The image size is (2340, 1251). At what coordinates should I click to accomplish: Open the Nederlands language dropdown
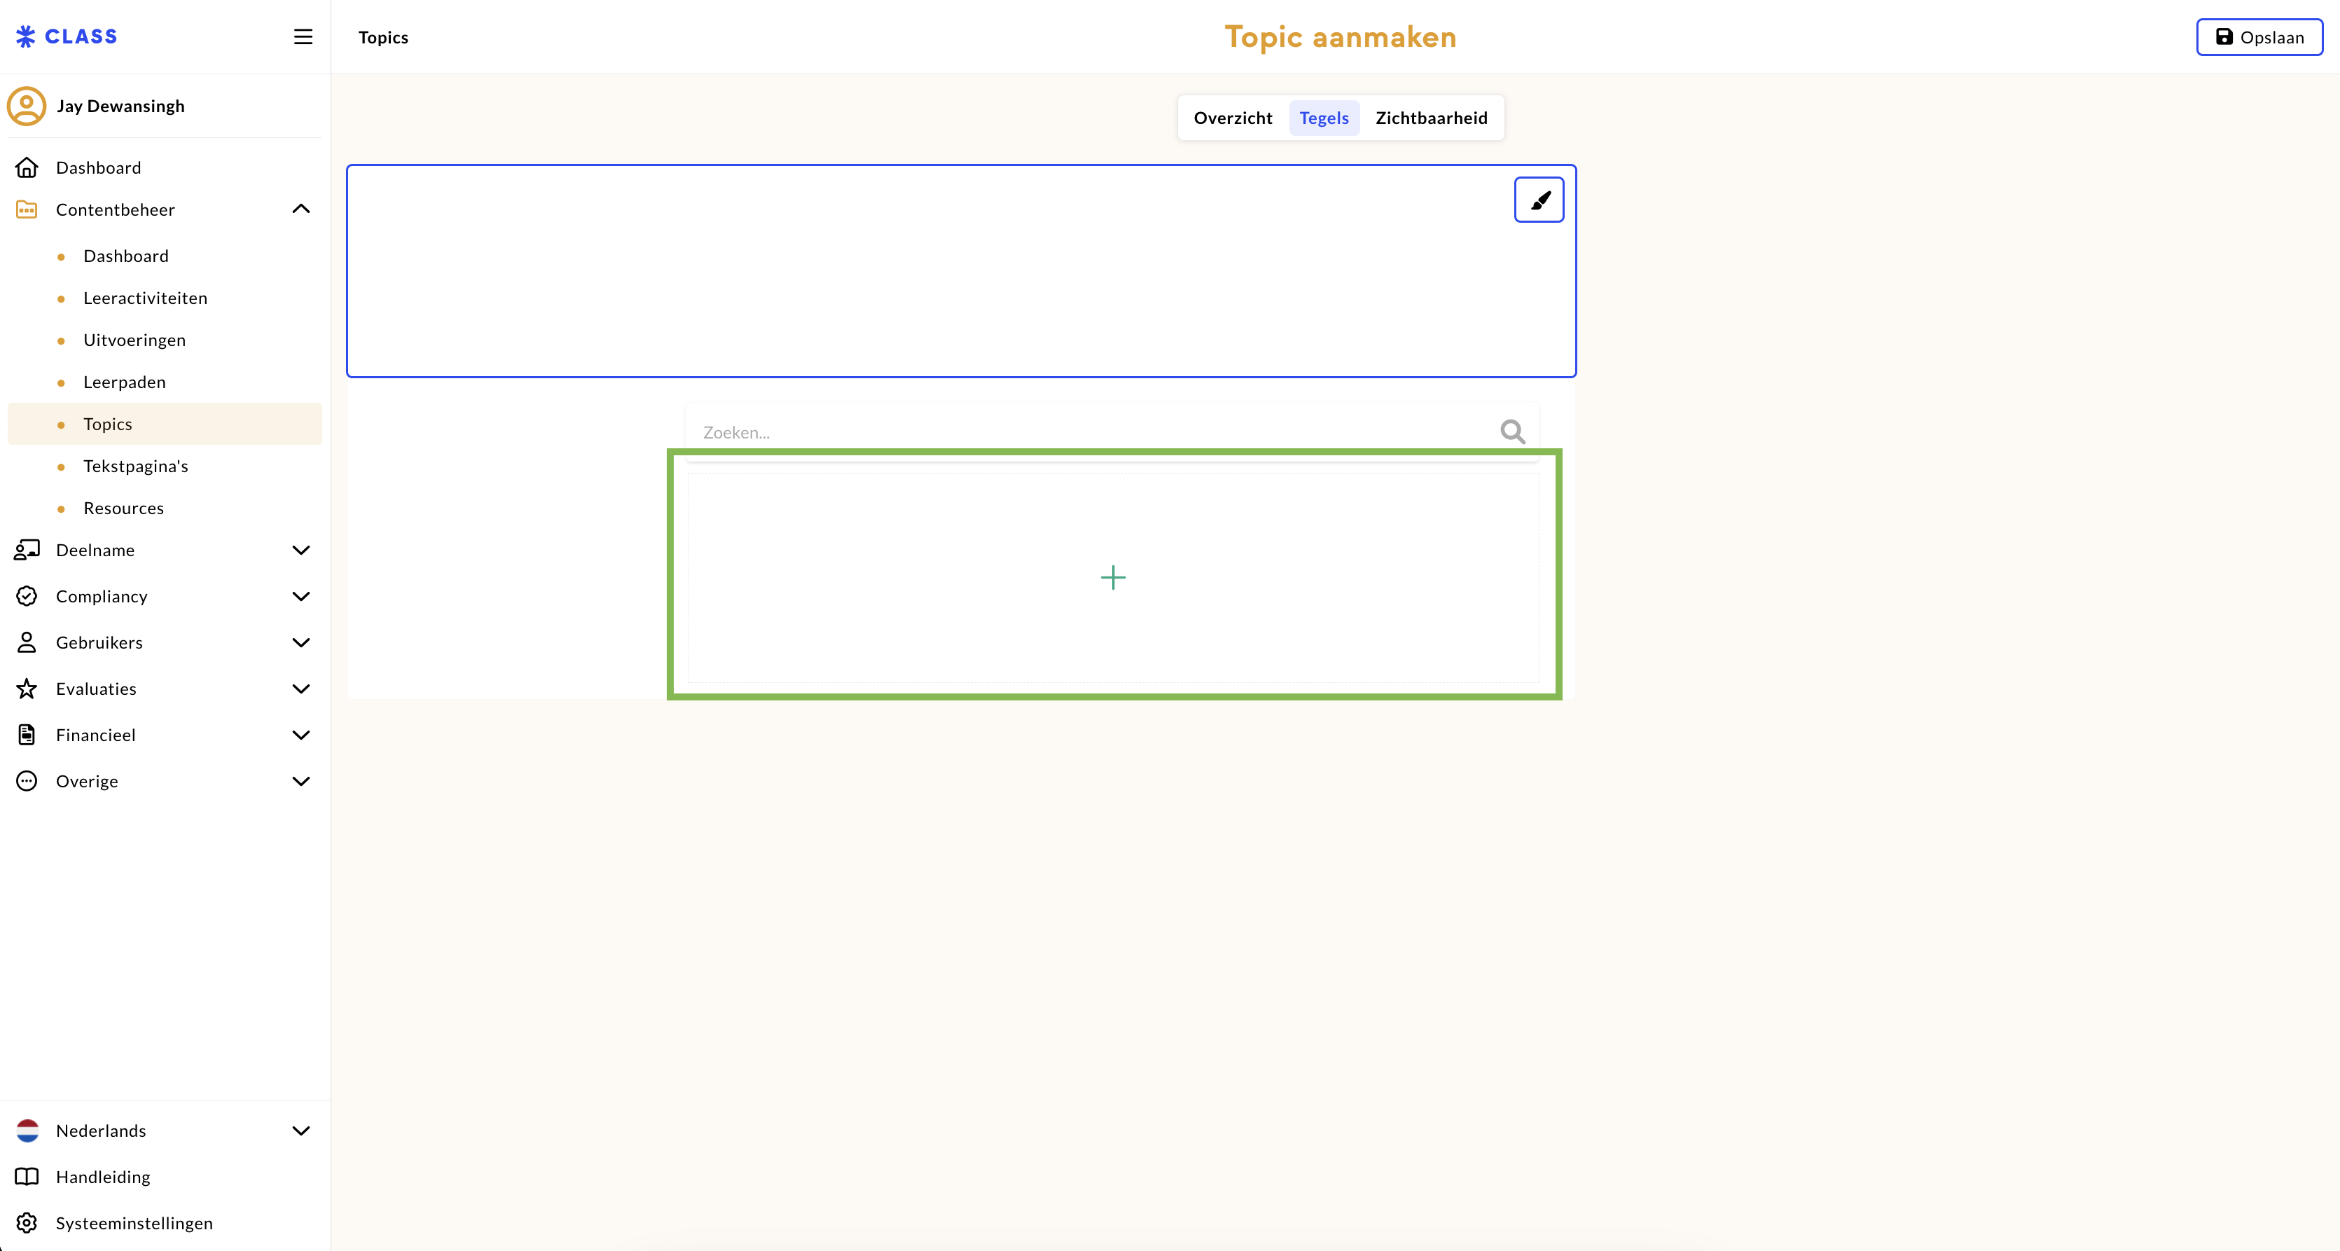[x=300, y=1131]
